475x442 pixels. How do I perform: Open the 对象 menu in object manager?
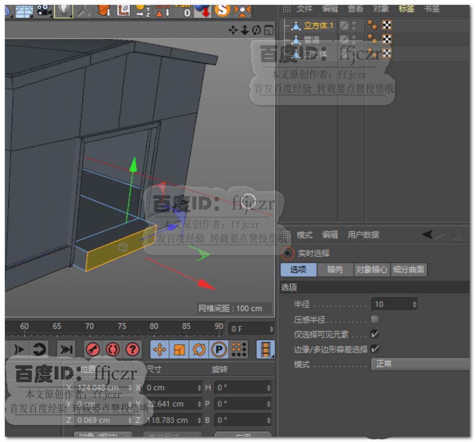point(381,9)
